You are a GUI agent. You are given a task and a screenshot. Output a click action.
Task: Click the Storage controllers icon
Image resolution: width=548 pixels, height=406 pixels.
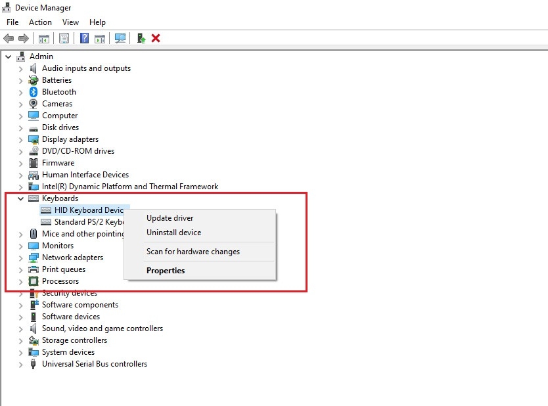(x=34, y=340)
